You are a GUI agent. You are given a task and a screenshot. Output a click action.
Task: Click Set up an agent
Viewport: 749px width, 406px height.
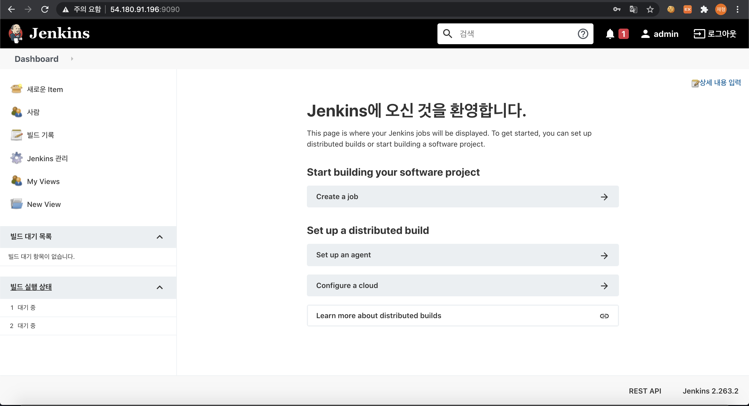coord(462,255)
